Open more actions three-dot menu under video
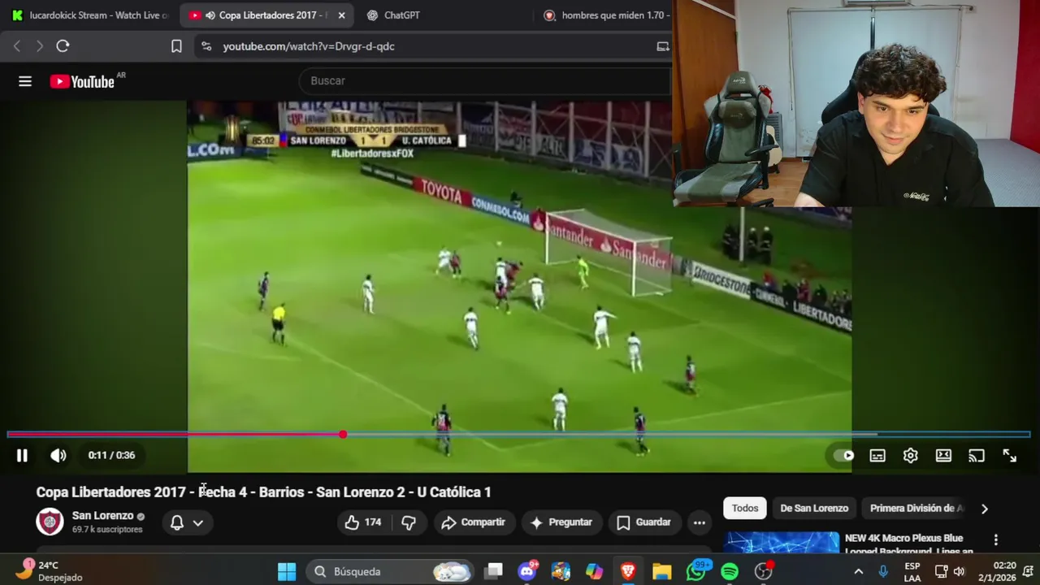1040x585 pixels. pos(699,522)
